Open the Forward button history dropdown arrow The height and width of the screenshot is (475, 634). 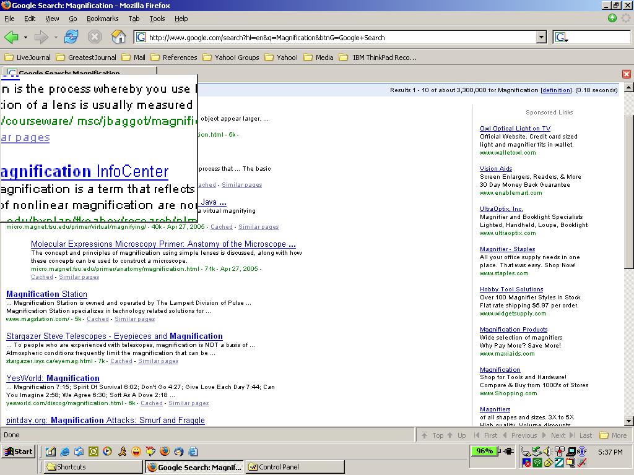(x=56, y=38)
